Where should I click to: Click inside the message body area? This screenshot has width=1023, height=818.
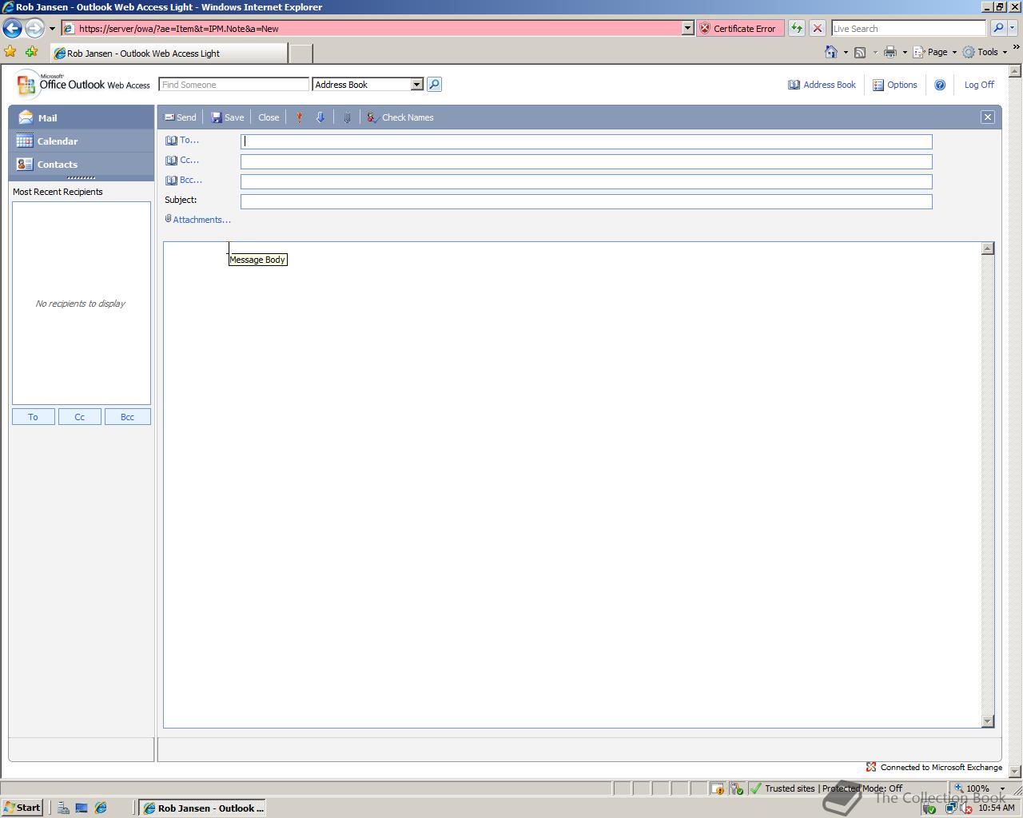(x=572, y=484)
